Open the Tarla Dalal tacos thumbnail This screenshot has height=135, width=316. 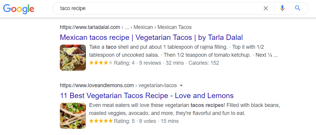pos(73,57)
